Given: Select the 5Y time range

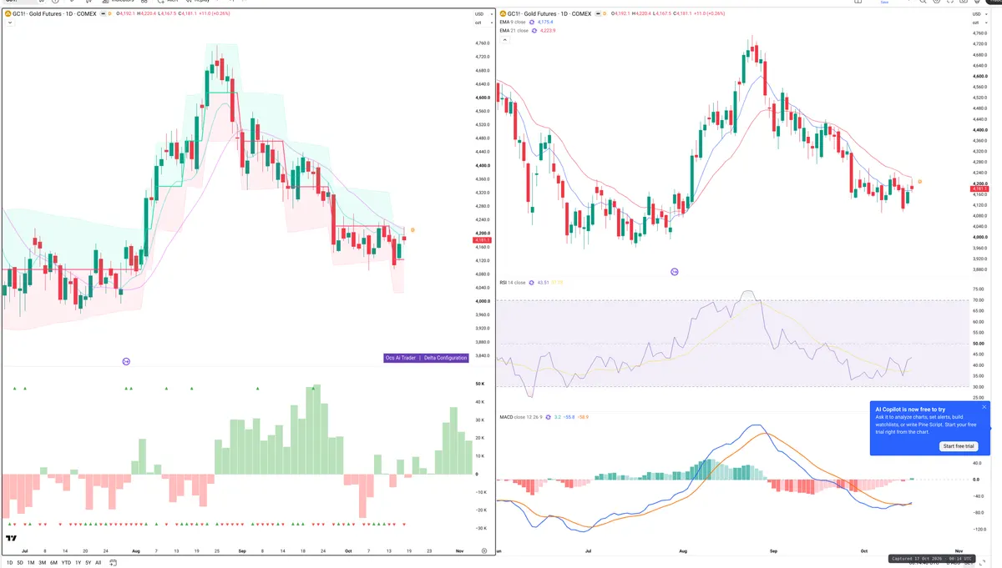Looking at the screenshot, I should click(88, 563).
